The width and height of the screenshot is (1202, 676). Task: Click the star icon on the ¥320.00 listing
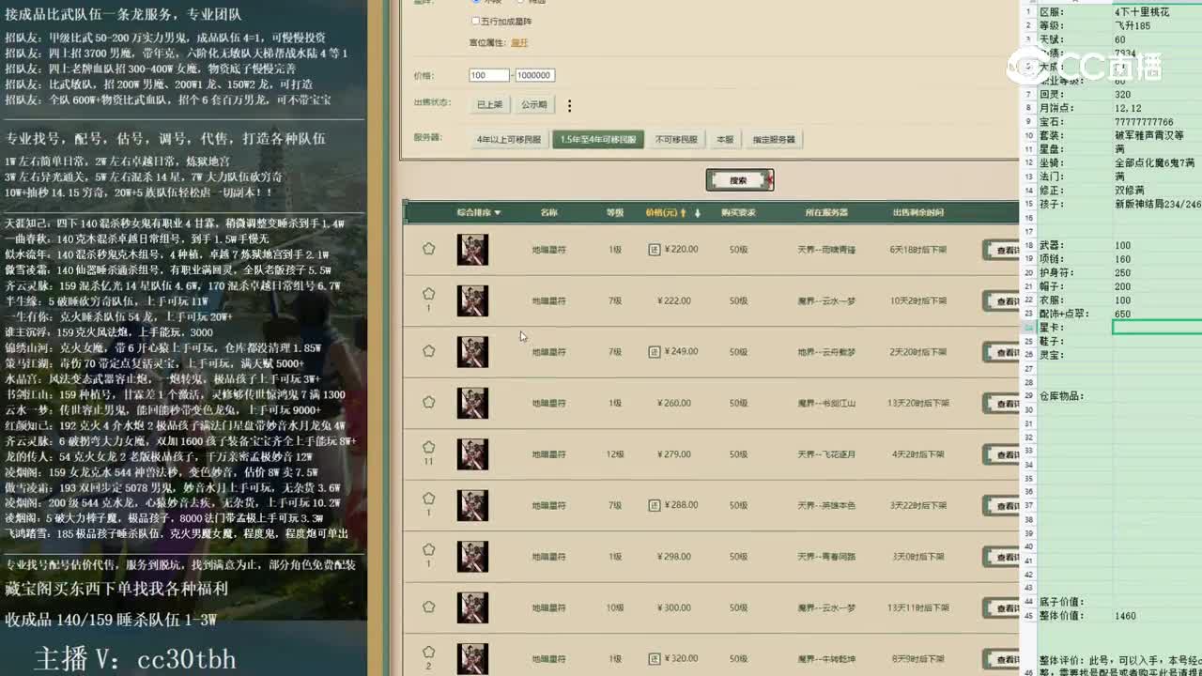pyautogui.click(x=428, y=653)
